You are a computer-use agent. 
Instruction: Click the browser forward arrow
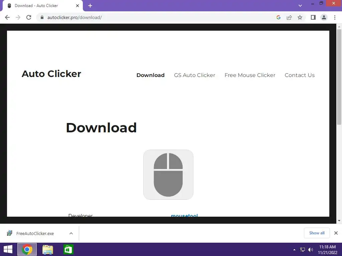[18, 17]
